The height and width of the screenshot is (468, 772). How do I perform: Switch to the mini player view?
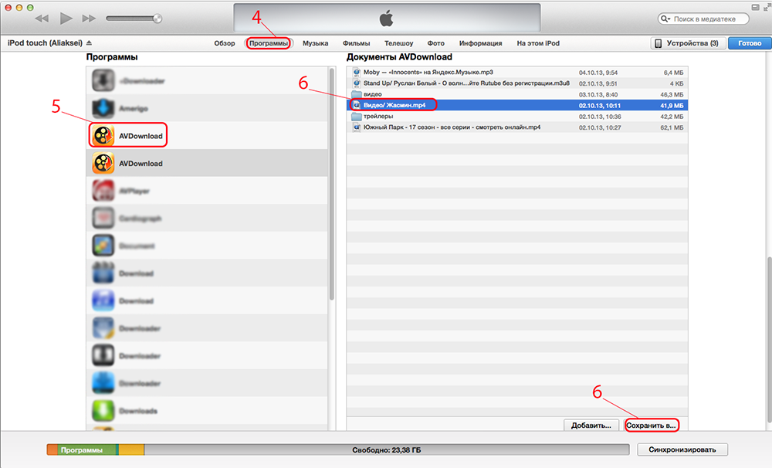point(755,7)
